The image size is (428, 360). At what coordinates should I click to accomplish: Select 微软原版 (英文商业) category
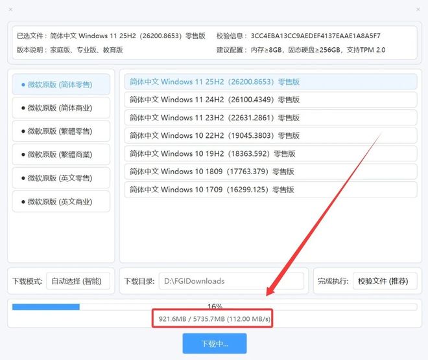point(61,201)
